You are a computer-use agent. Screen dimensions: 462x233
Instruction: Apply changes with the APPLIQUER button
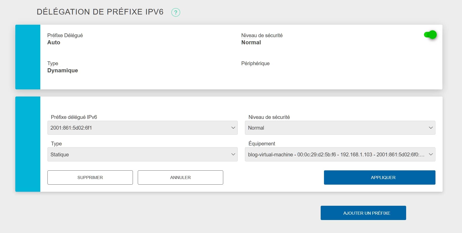(379, 177)
